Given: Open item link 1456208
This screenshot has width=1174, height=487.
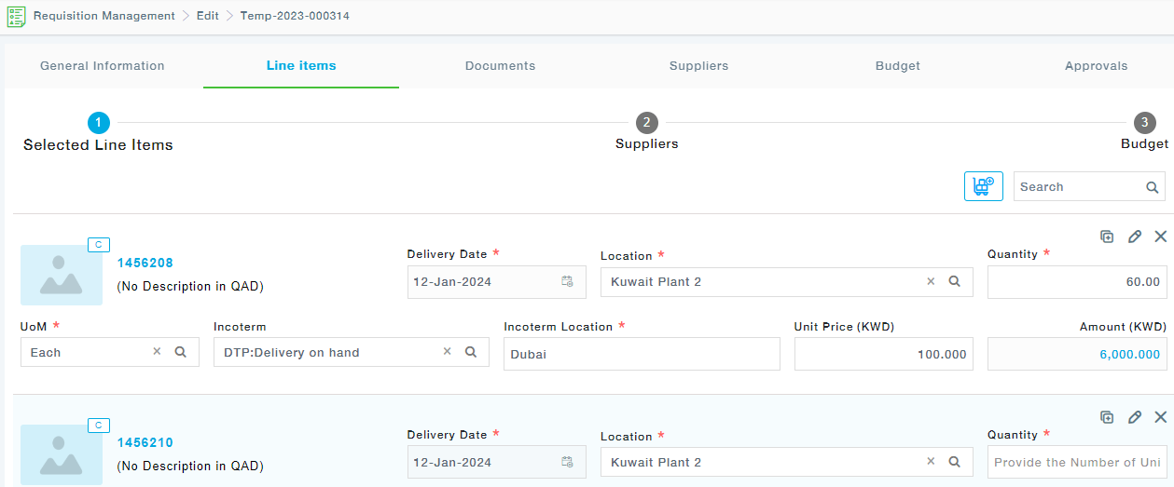Looking at the screenshot, I should [145, 263].
